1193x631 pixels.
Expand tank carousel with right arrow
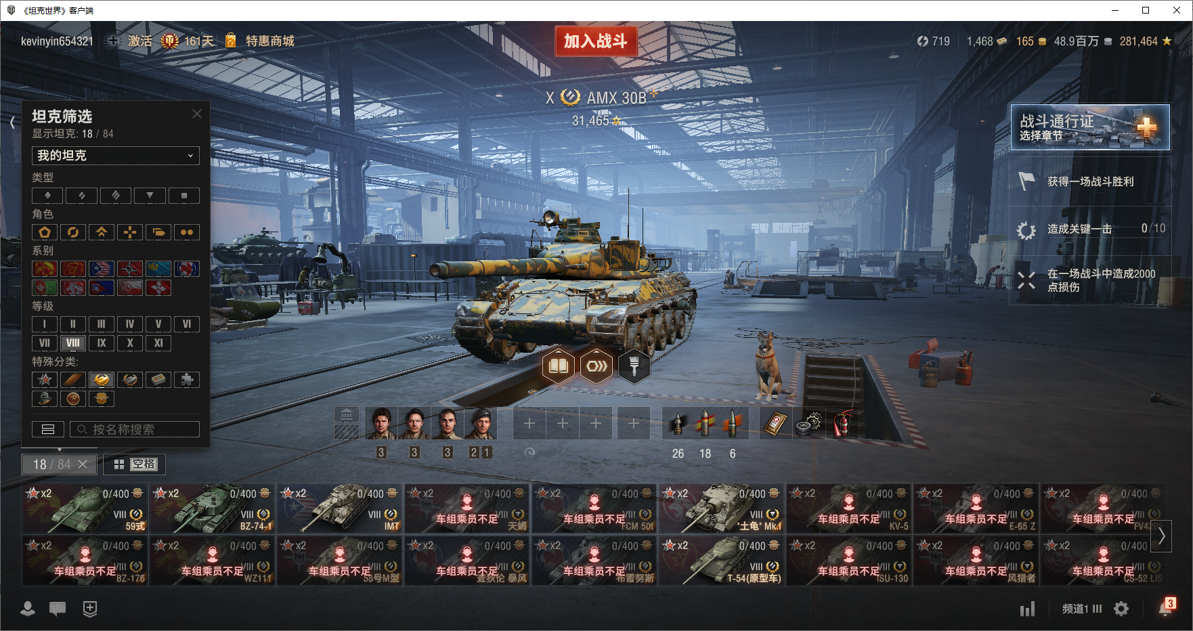(x=1161, y=536)
